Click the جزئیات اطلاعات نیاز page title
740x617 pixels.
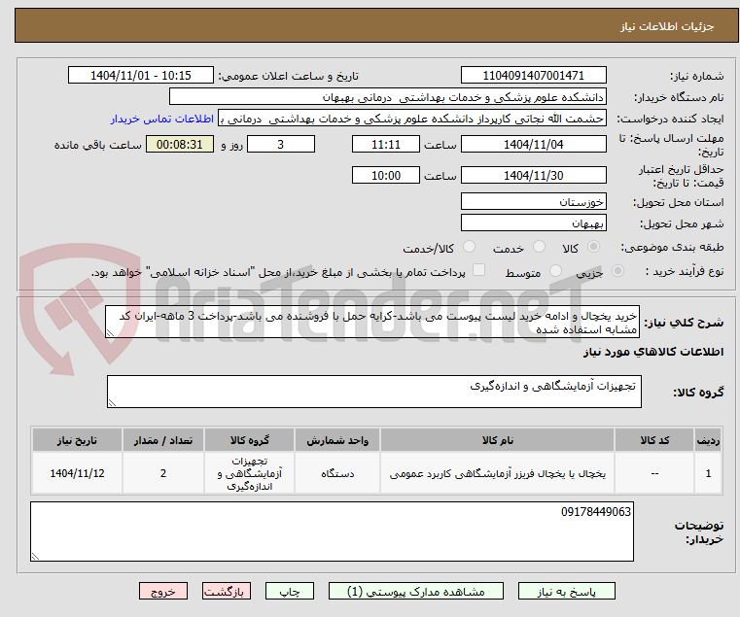tap(667, 26)
